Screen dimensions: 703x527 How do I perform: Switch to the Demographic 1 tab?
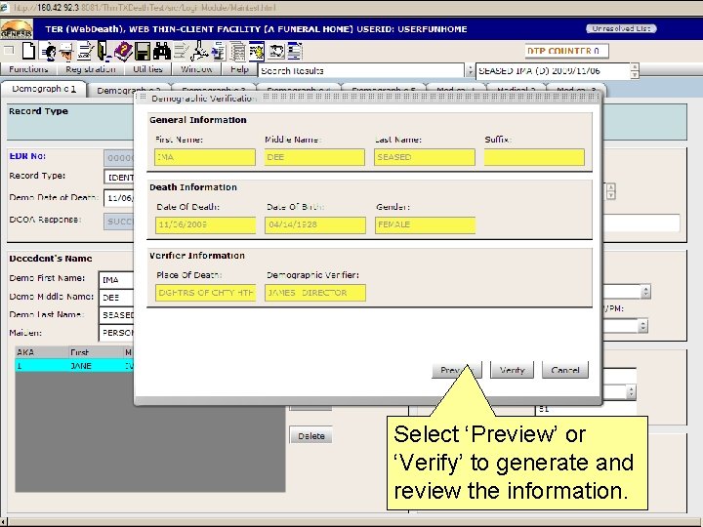(x=44, y=89)
